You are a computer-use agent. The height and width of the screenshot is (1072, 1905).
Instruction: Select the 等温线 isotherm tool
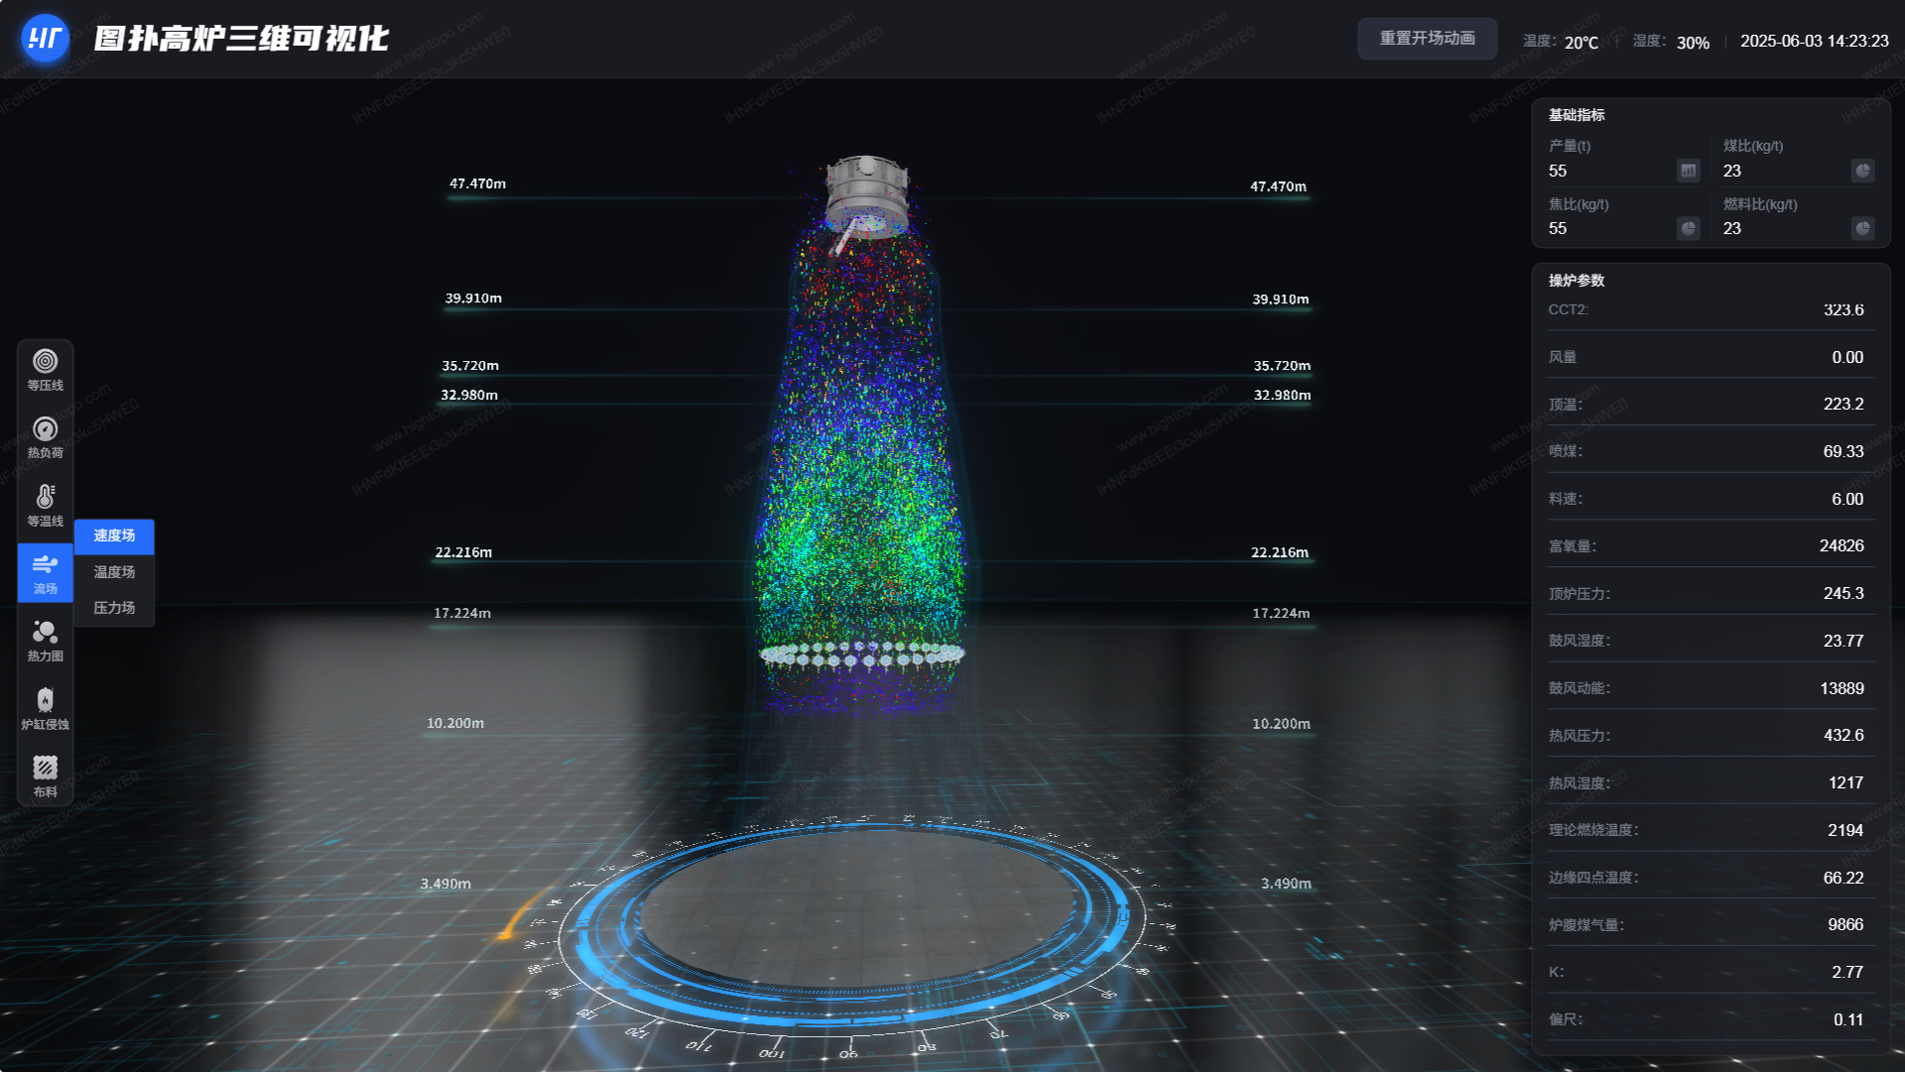pos(45,504)
